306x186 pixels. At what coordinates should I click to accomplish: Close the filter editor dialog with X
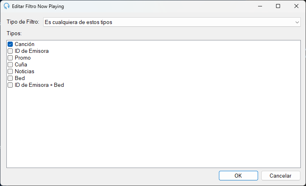pos(296,6)
